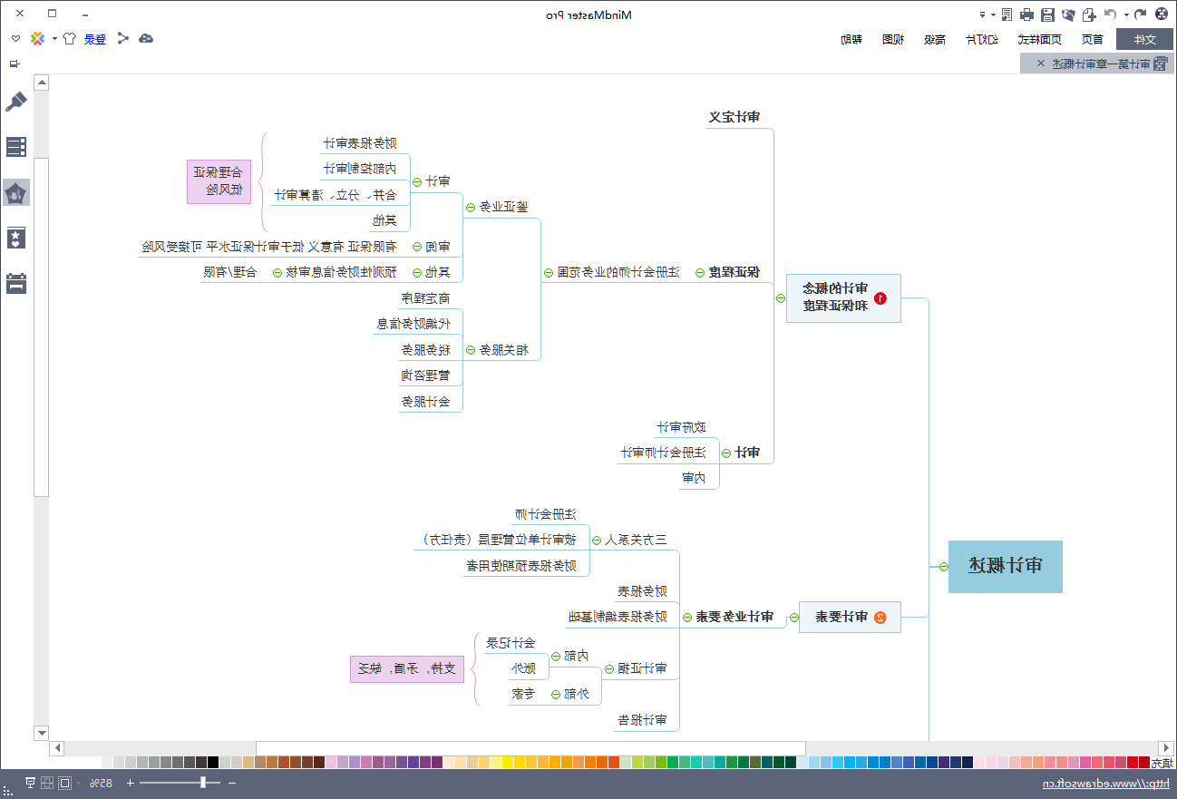The width and height of the screenshot is (1177, 799).
Task: Collapse the 审计证据 branch
Action: (x=608, y=669)
